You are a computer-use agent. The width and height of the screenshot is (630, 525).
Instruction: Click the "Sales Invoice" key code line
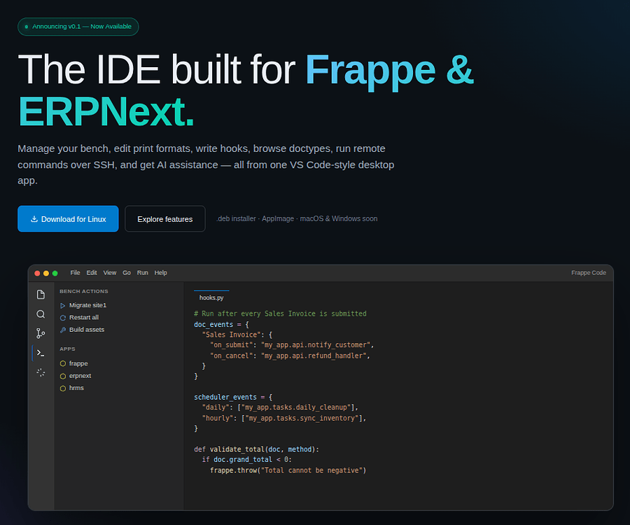pyautogui.click(x=237, y=335)
